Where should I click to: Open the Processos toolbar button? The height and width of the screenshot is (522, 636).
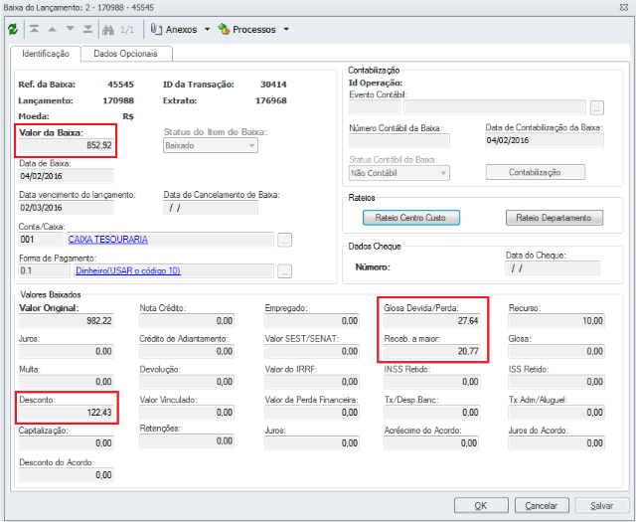pos(246,29)
